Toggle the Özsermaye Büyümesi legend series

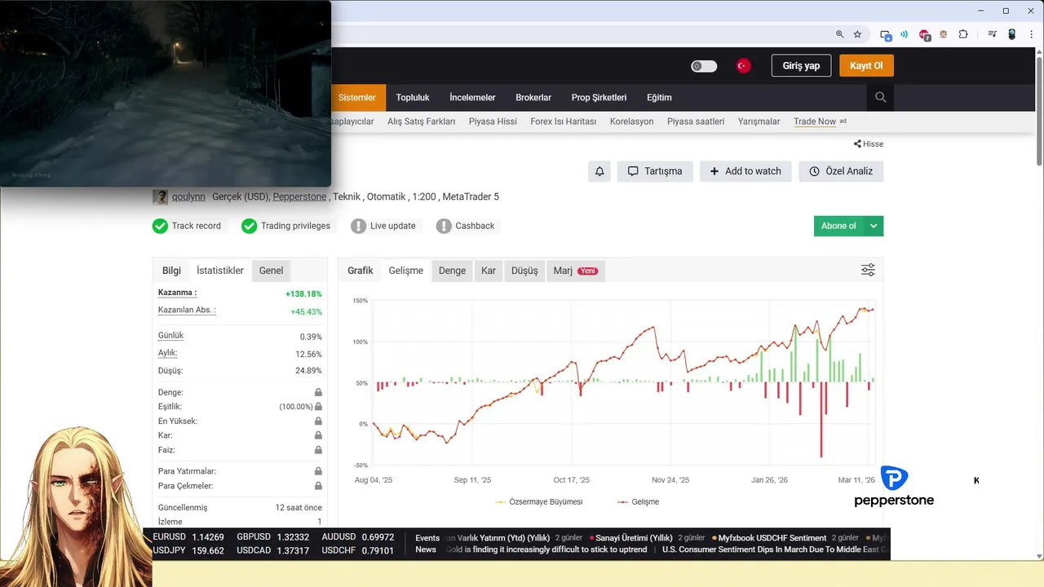[538, 501]
